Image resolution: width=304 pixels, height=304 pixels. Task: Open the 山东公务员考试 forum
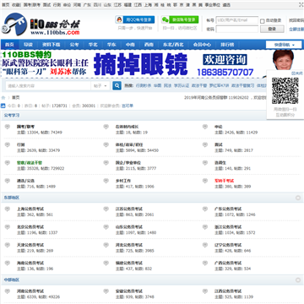click(x=129, y=227)
